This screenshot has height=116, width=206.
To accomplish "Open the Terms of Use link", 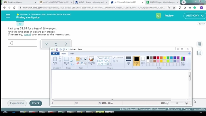I will click(x=173, y=109).
